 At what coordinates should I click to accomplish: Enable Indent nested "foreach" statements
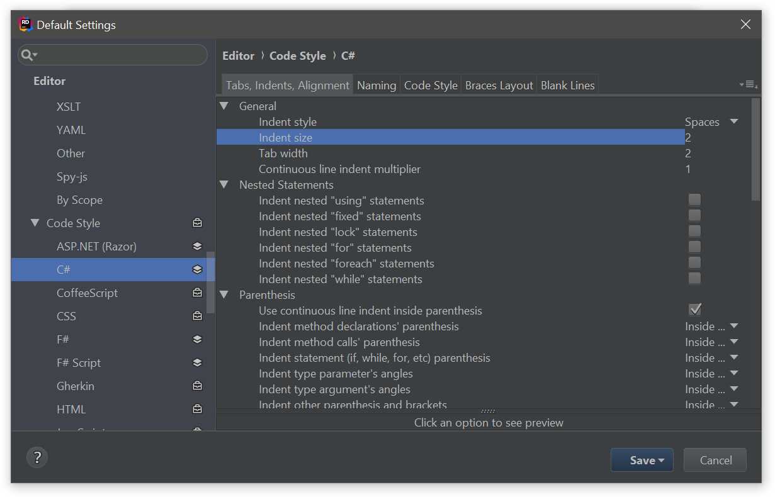point(694,263)
